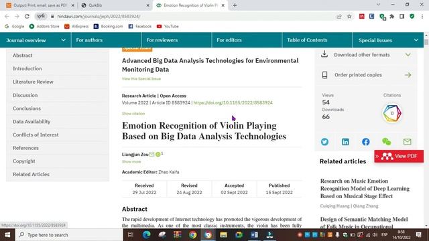Open Chrome three-dot menu
This screenshot has width=429, height=241.
422,16
